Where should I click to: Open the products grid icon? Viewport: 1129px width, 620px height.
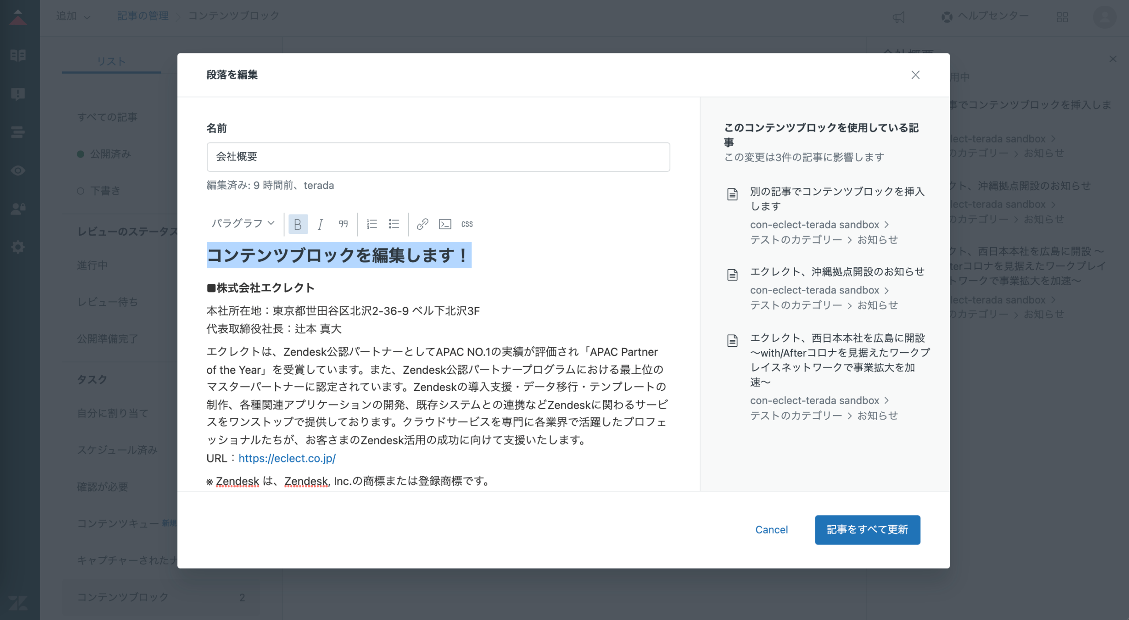click(x=1062, y=17)
